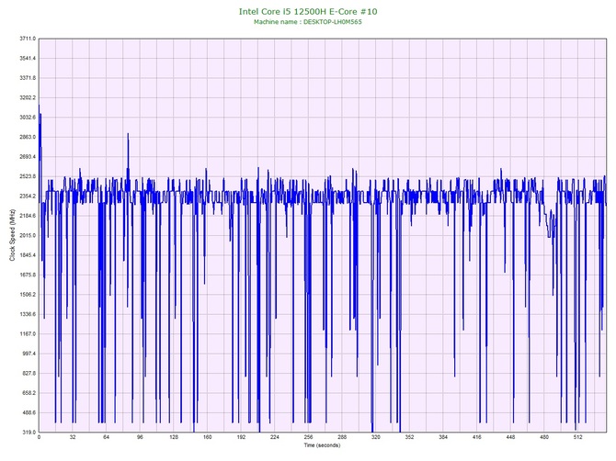The height and width of the screenshot is (461, 616).
Task: Click the 416 tick on time axis
Action: click(477, 437)
